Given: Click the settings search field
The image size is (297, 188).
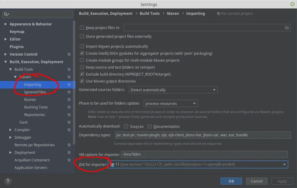Looking at the screenshot, I should (38, 15).
